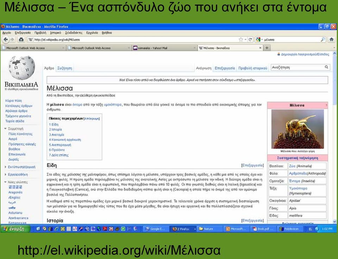338x259 pixels.
Task: Select the Προβολή ιστορικού tab
Action: (x=253, y=68)
